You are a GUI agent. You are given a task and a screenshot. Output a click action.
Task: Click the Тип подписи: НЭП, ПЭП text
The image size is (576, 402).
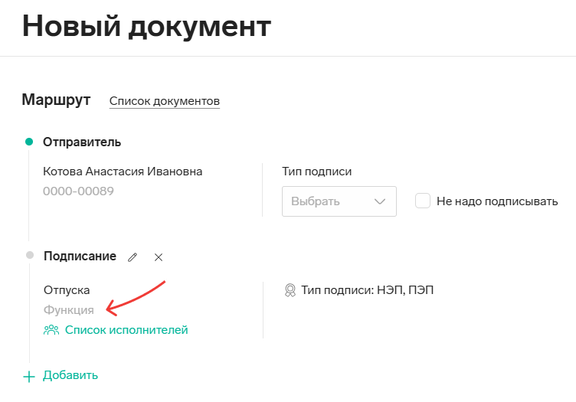(x=368, y=290)
